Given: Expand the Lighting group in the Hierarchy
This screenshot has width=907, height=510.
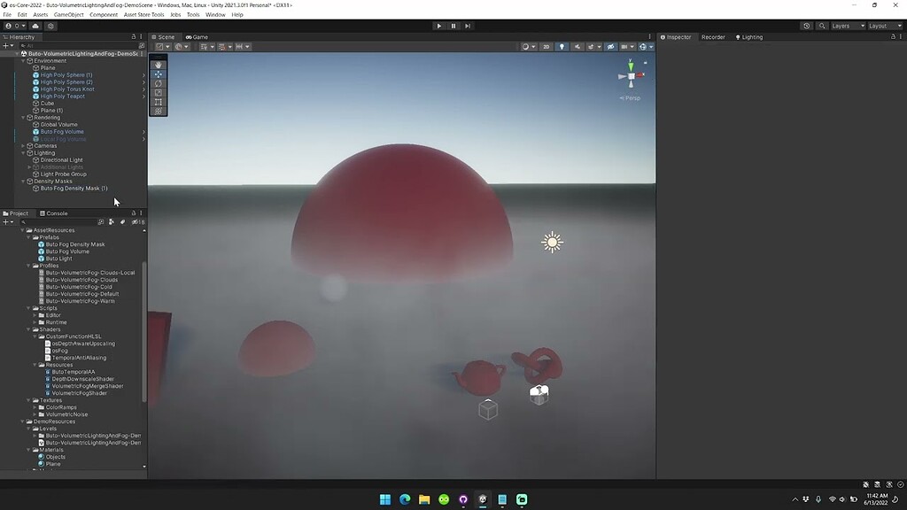Looking at the screenshot, I should [x=22, y=152].
